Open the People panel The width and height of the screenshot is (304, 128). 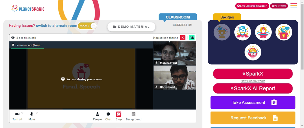click(97, 116)
